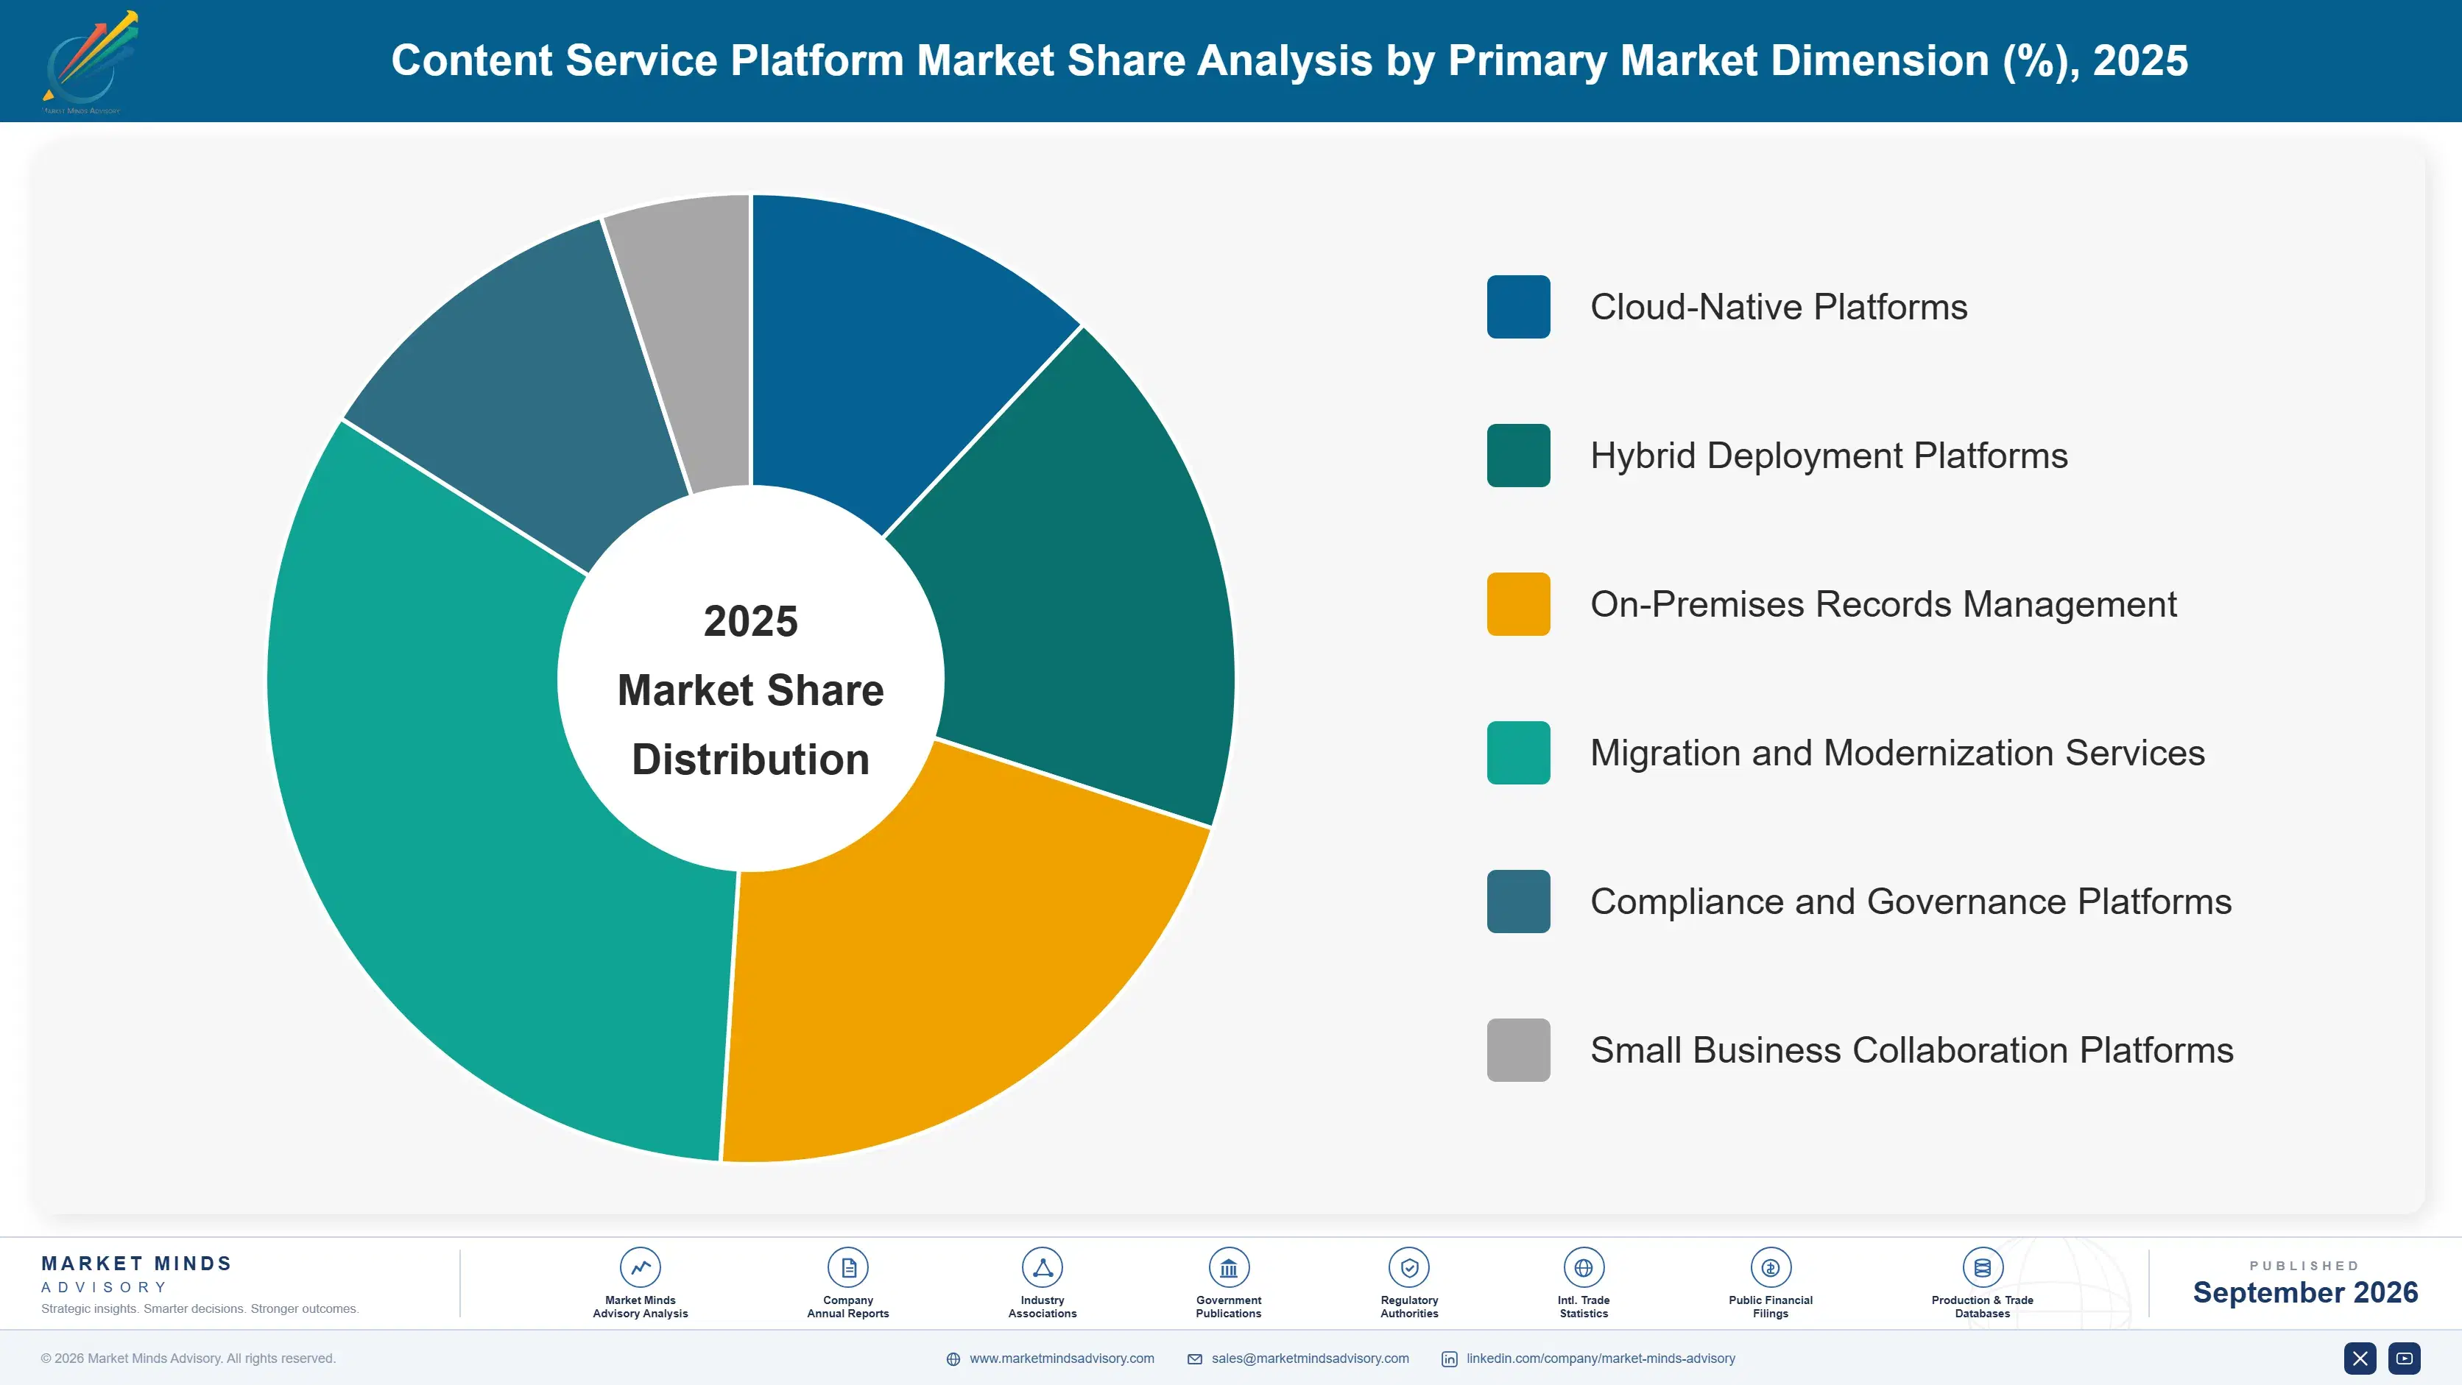The width and height of the screenshot is (2462, 1385).
Task: Click the Industry Associations icon
Action: click(1042, 1267)
